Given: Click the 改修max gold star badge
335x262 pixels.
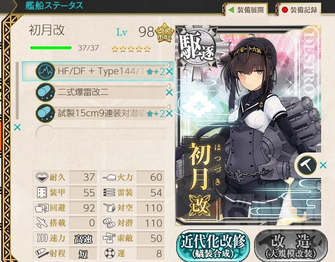Looking at the screenshot, I should click(164, 33).
